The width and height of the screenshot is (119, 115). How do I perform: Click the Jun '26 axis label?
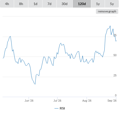(29, 101)
